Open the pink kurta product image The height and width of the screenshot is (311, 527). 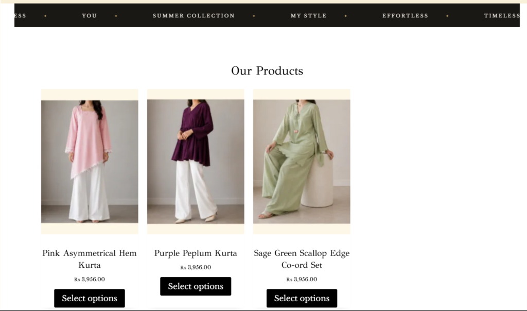click(90, 161)
